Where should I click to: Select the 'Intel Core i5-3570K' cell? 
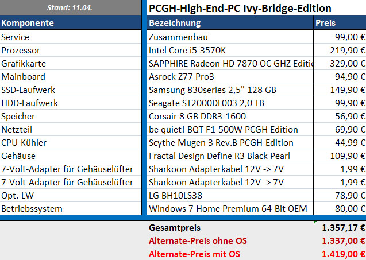pos(230,50)
